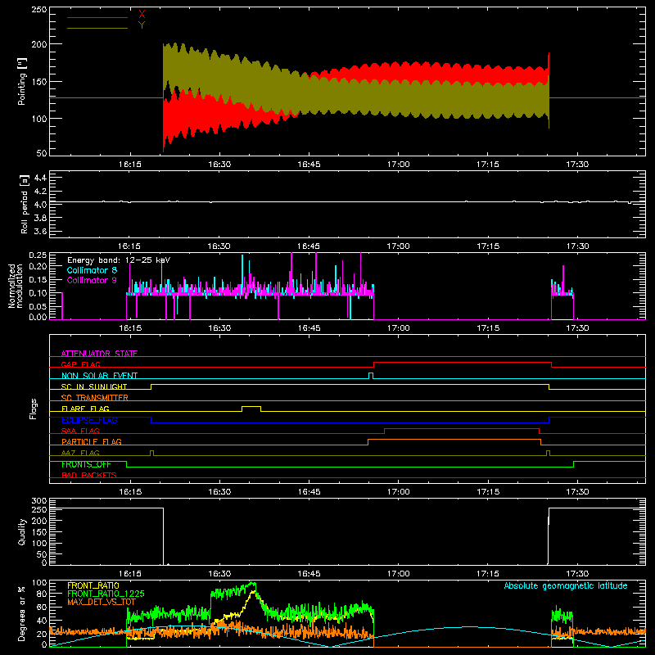Click the NON_SOLAR_EVENT flag label

(99, 376)
